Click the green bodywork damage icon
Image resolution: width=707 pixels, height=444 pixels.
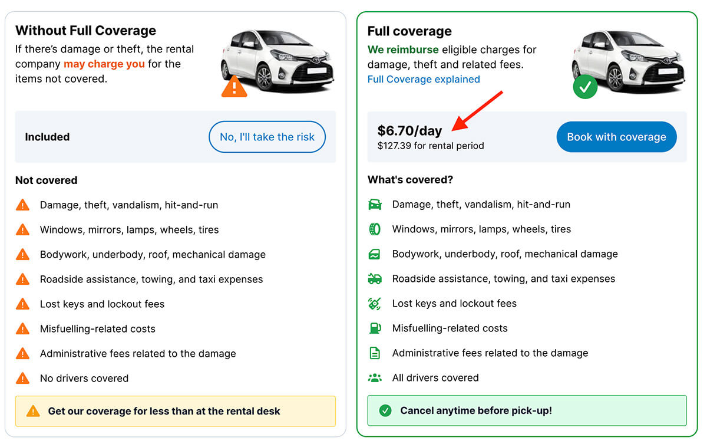coord(375,254)
